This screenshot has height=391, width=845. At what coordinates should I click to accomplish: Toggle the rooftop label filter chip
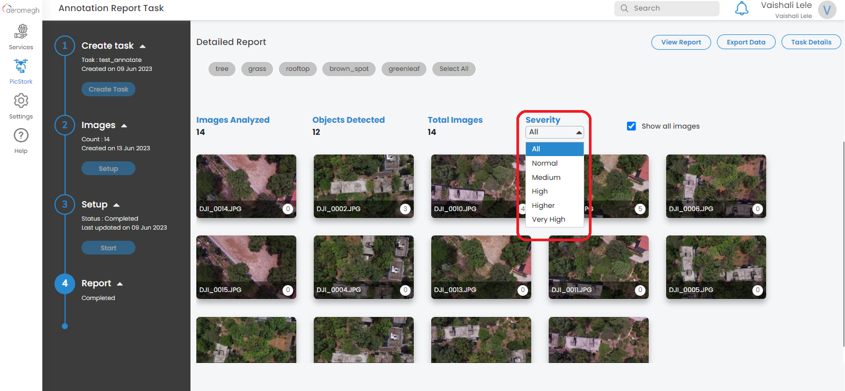[297, 69]
